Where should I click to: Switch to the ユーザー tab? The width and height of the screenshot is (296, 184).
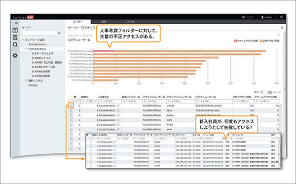[x=78, y=22]
